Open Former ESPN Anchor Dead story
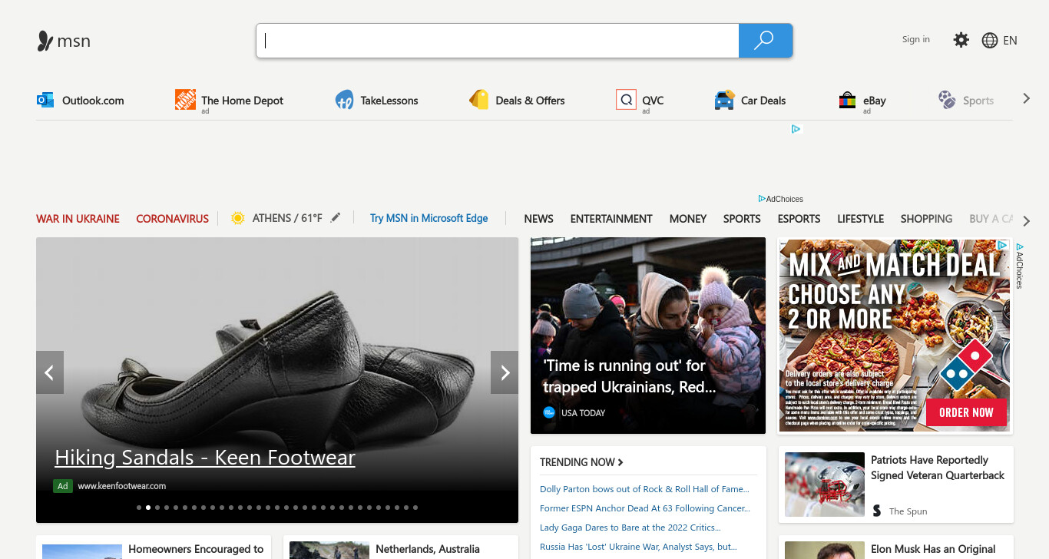 [644, 508]
